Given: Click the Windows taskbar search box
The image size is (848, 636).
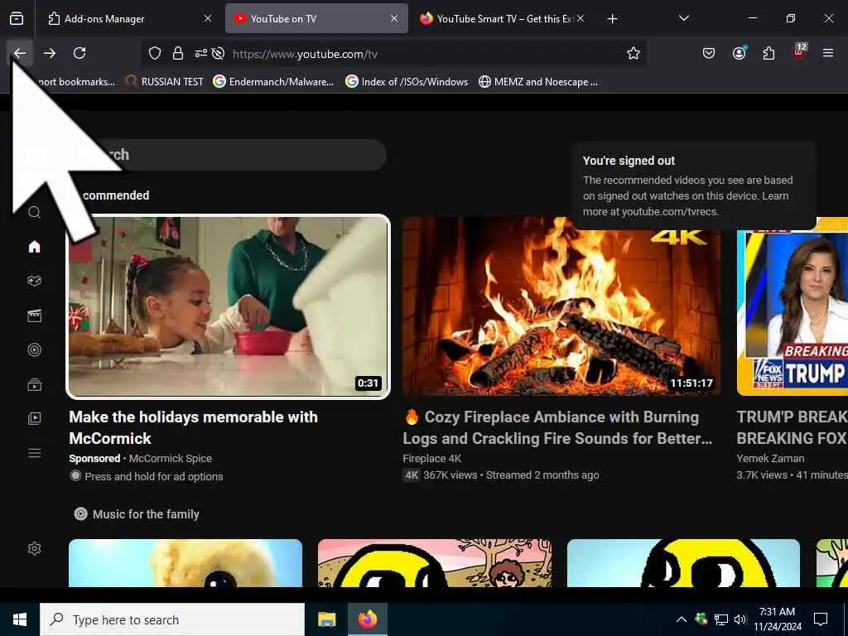Looking at the screenshot, I should point(172,619).
